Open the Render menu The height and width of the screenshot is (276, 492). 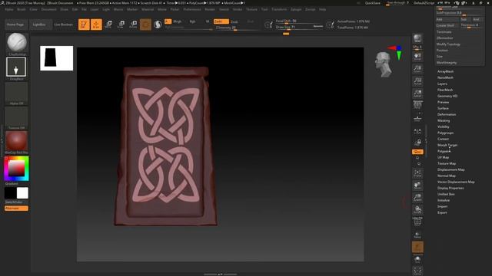(x=210, y=9)
